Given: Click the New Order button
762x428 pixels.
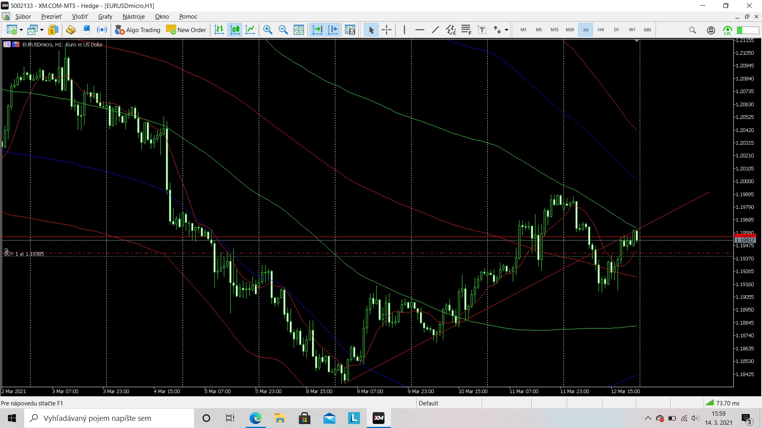Looking at the screenshot, I should coord(186,30).
